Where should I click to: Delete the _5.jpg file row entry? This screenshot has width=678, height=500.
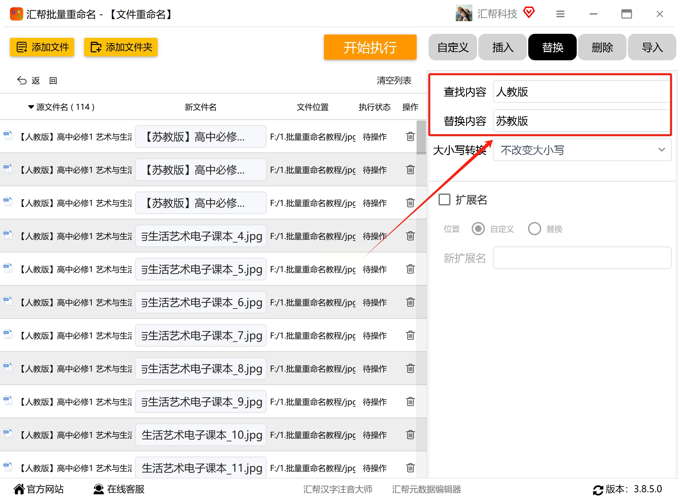[410, 269]
